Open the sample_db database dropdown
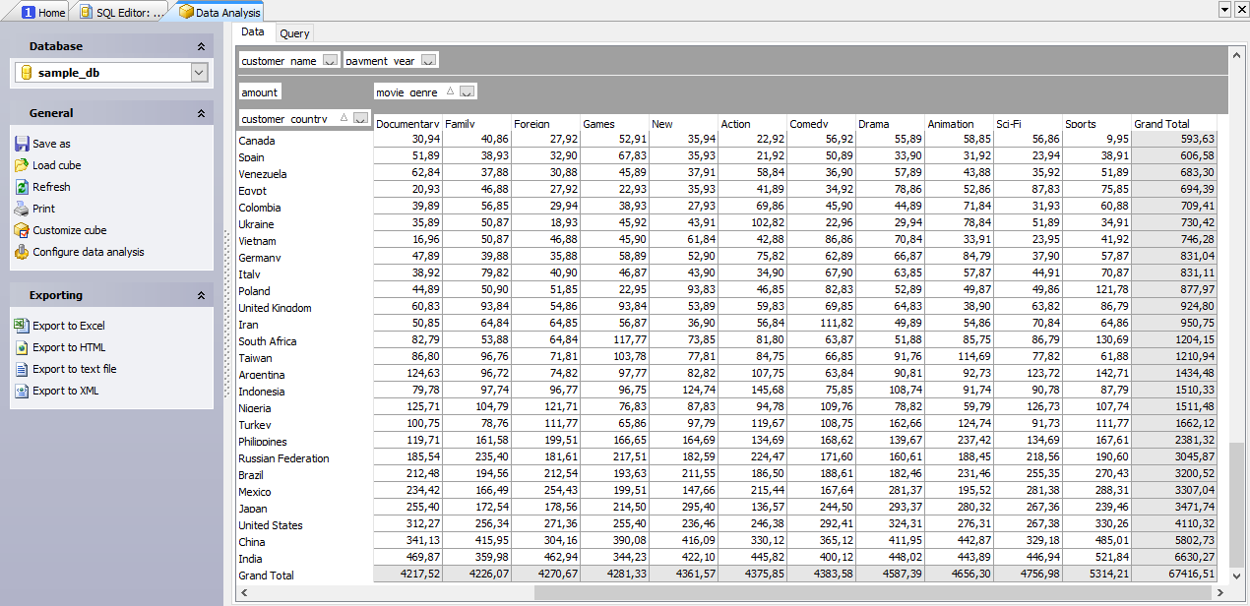 point(199,73)
